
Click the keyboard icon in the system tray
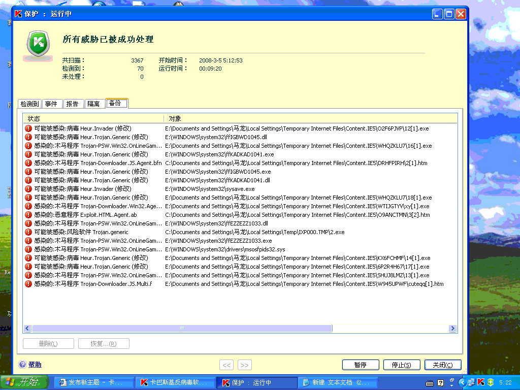tap(430, 383)
